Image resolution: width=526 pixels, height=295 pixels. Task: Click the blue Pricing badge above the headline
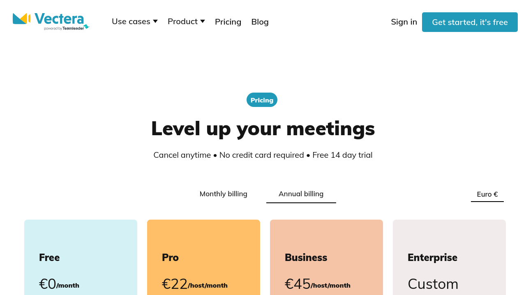click(x=262, y=100)
